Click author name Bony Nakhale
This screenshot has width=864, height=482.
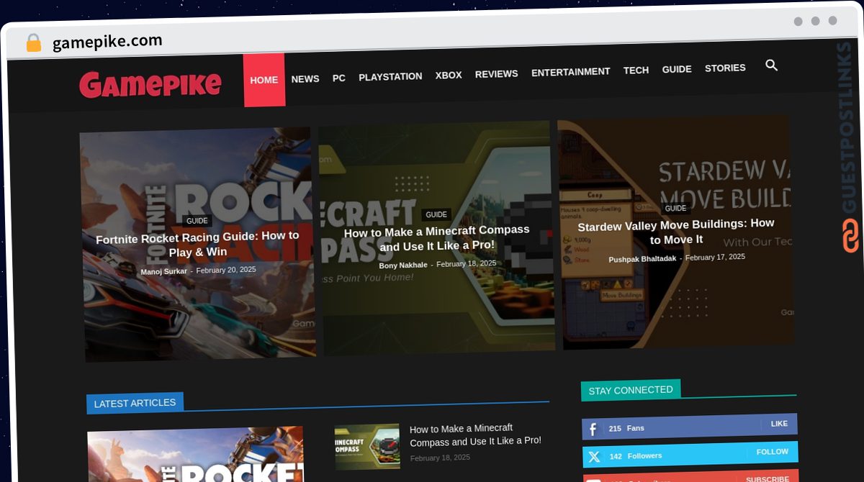[403, 265]
